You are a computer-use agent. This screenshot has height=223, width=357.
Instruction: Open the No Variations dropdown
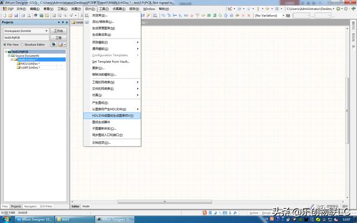click(283, 16)
